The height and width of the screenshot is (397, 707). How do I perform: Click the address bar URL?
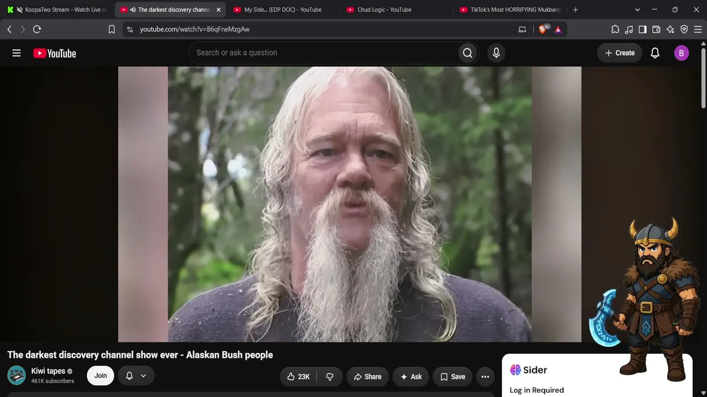[194, 29]
